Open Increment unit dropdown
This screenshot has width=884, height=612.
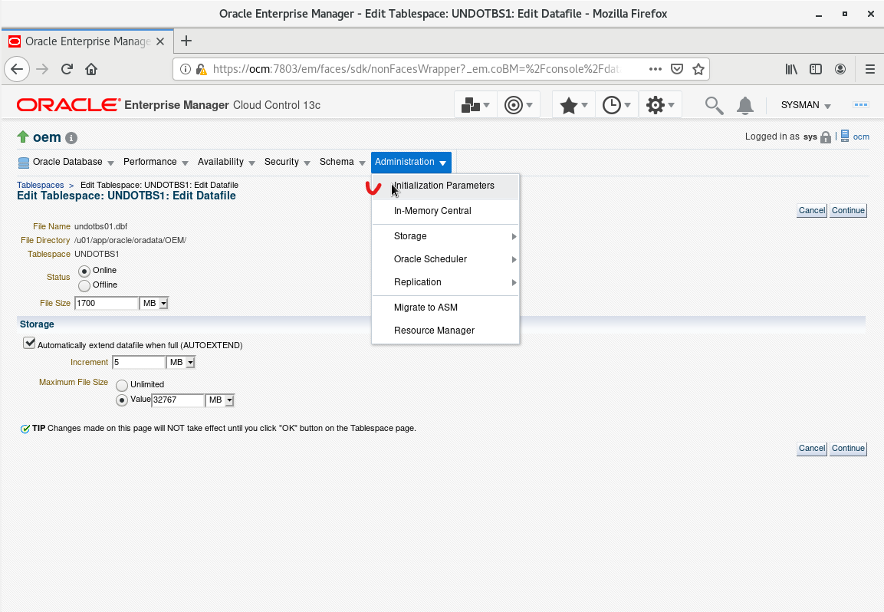(x=180, y=362)
